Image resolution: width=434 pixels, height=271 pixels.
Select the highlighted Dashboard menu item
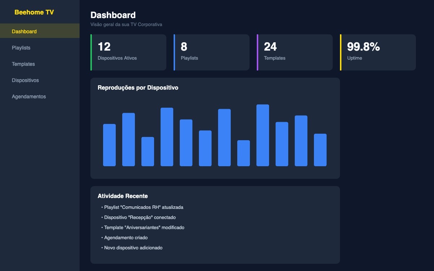click(24, 31)
